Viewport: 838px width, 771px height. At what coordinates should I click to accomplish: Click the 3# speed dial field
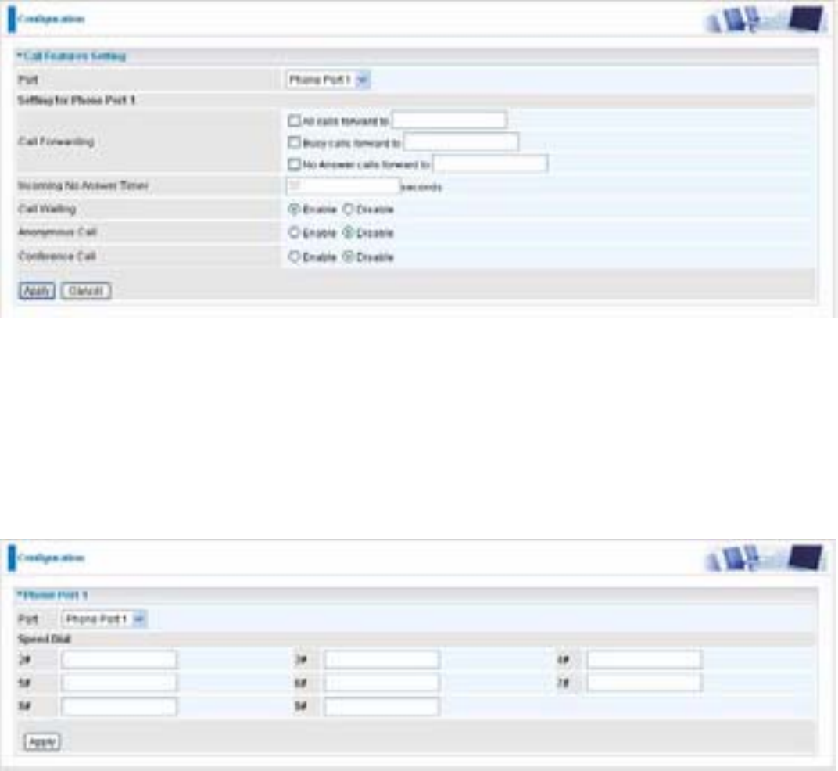coord(381,660)
